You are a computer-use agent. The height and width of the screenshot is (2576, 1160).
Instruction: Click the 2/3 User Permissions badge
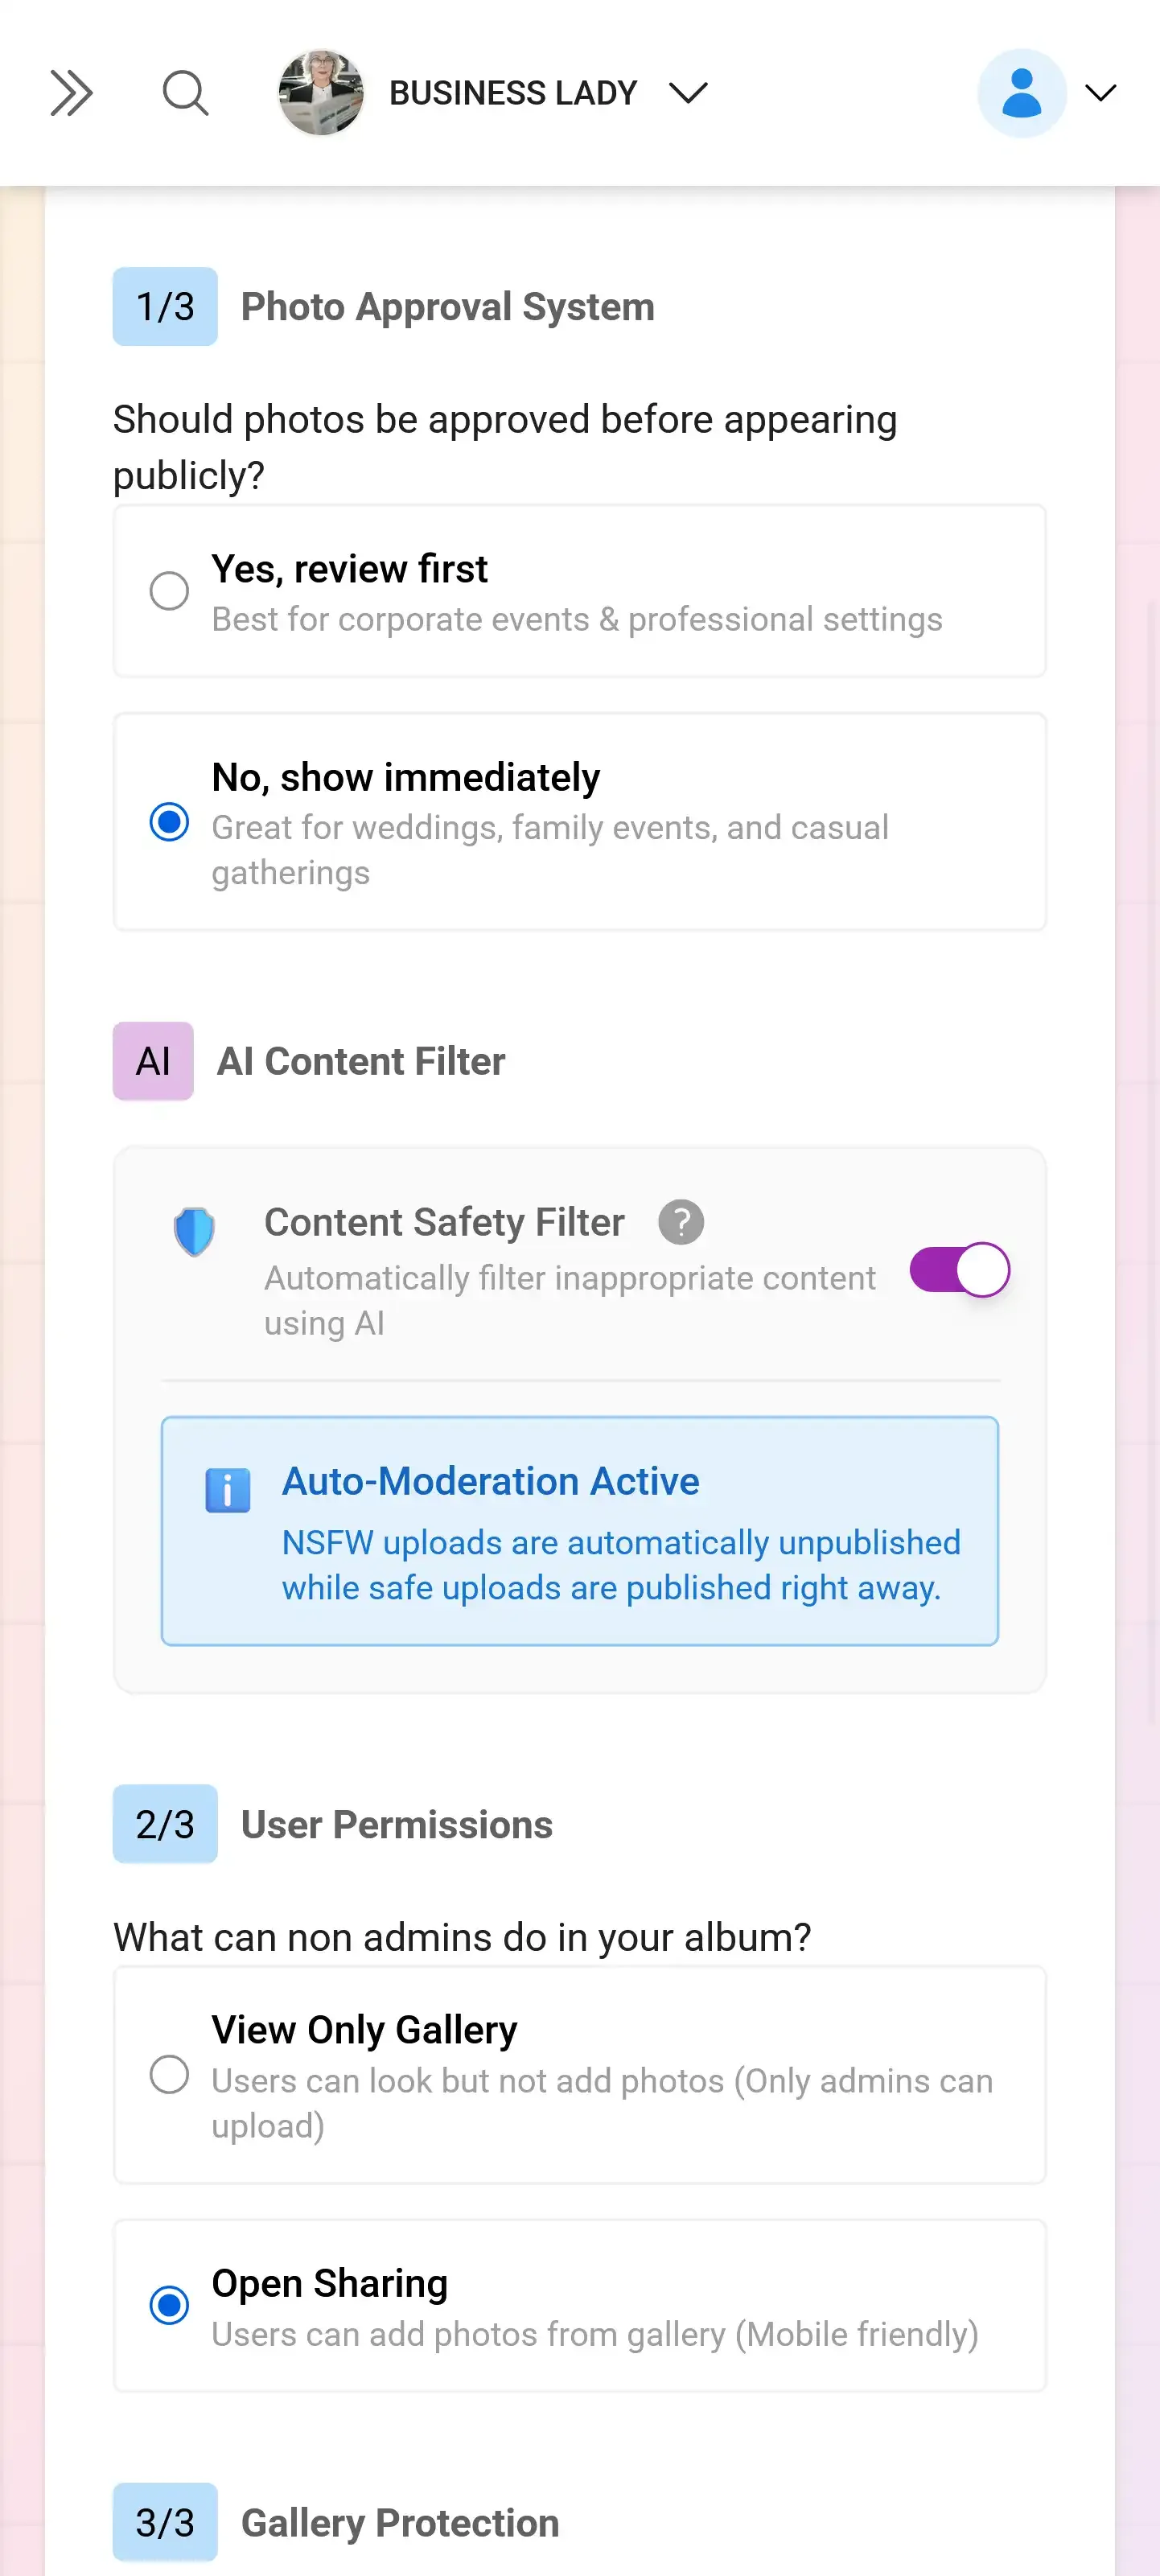(x=165, y=1824)
